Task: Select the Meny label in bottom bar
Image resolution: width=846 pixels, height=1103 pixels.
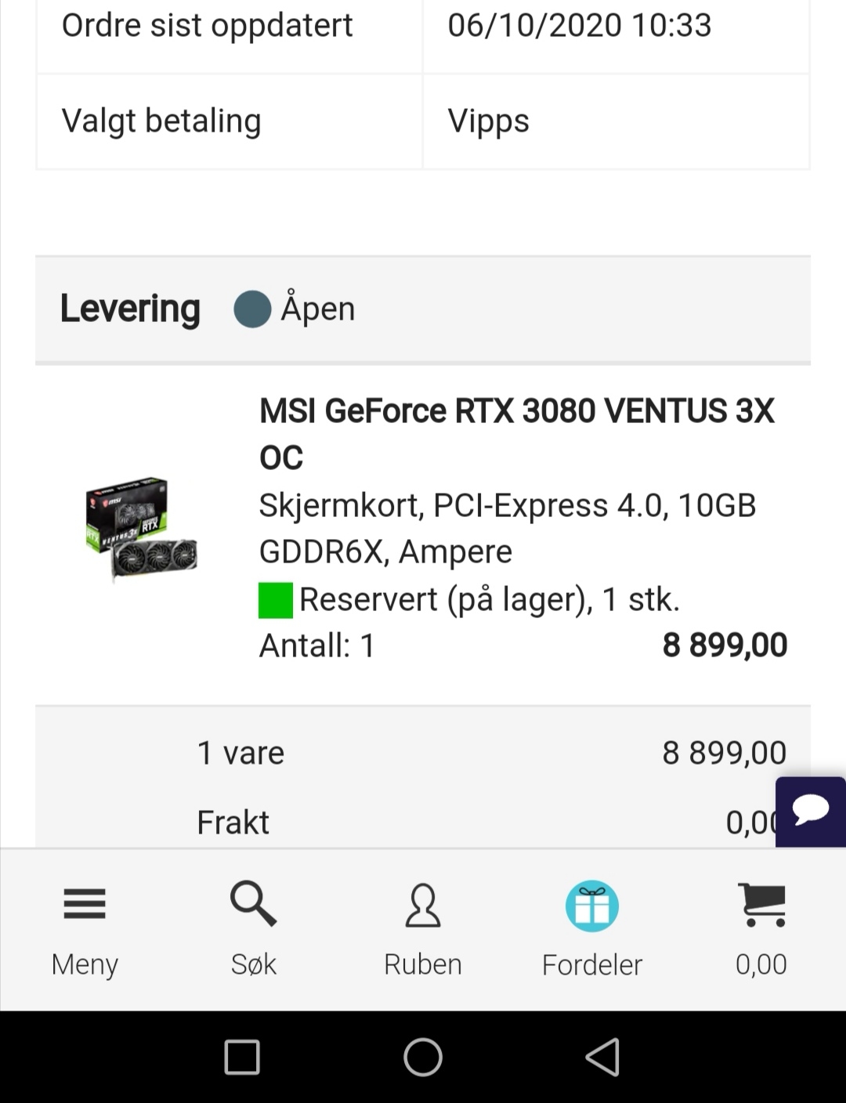Action: pos(85,964)
